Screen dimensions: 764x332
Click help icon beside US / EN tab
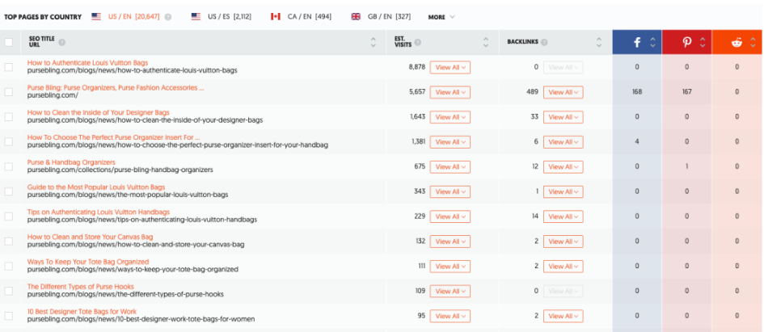(168, 17)
